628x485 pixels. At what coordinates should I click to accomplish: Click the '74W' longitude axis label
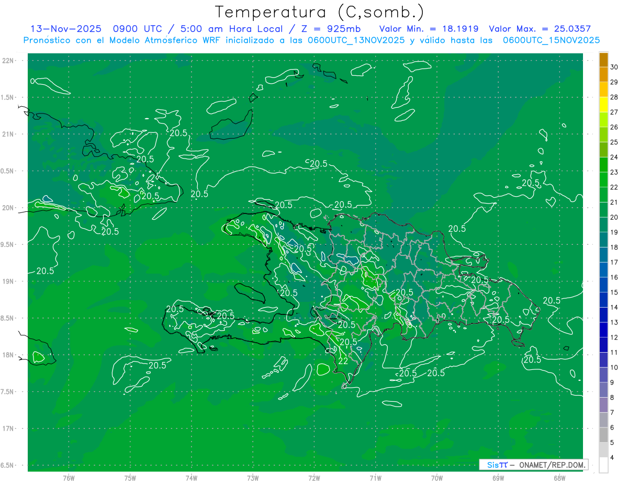coord(192,478)
